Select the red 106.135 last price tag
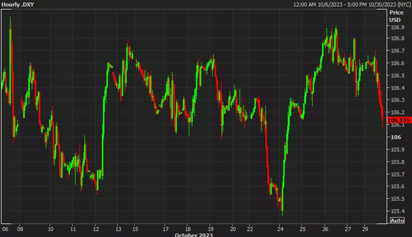 point(399,120)
